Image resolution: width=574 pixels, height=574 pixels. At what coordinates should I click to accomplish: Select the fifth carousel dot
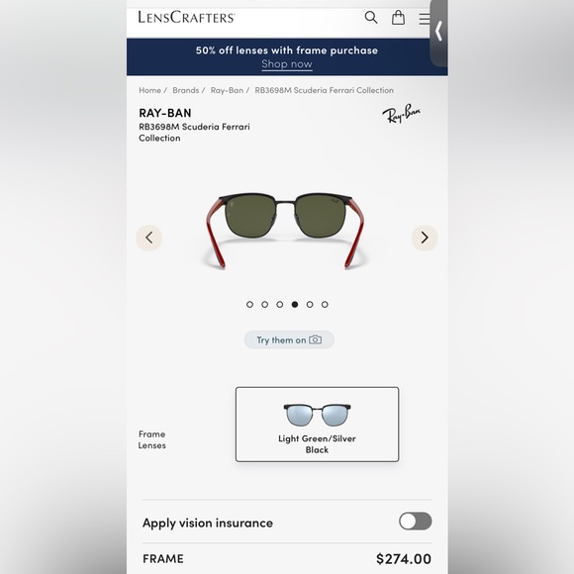[x=310, y=304]
